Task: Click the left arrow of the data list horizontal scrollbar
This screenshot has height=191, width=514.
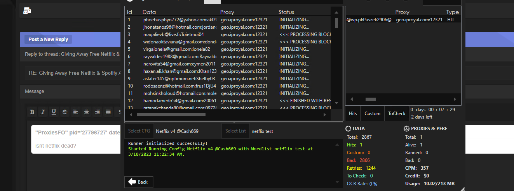Action: 131,115
